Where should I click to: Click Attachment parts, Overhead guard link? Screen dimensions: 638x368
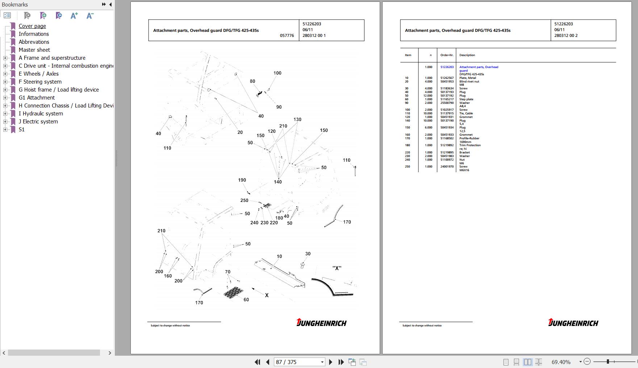[x=479, y=69]
